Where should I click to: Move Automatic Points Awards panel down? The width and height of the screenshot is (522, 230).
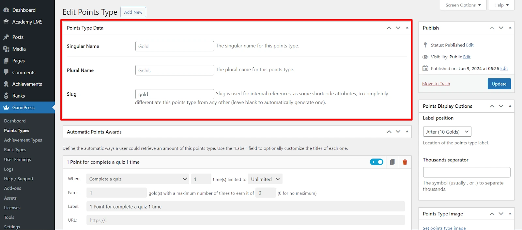click(x=398, y=132)
